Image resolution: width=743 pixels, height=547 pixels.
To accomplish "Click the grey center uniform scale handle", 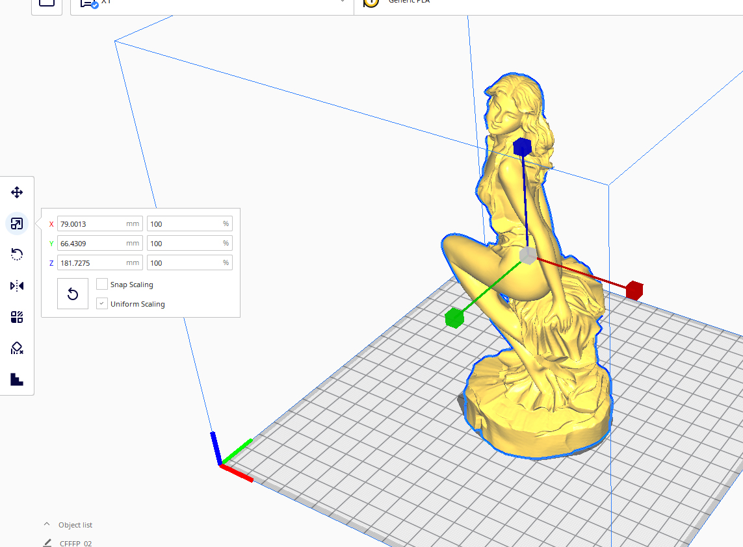I will coord(528,255).
